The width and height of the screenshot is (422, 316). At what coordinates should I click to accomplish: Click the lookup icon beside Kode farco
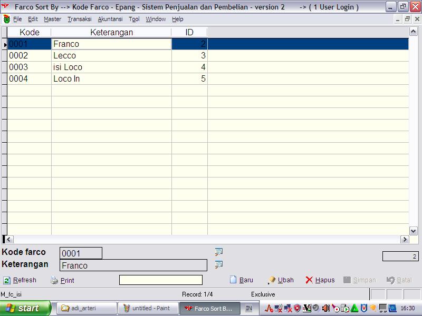pyautogui.click(x=219, y=252)
